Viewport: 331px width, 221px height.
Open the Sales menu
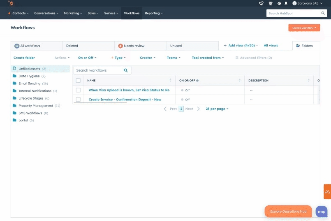93,13
